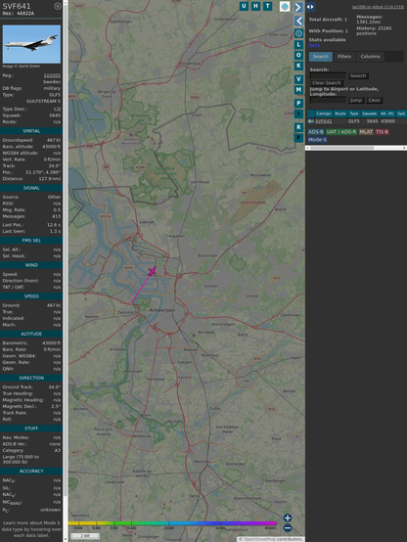Click the SIGNAL section header
407x542 pixels.
tap(31, 188)
